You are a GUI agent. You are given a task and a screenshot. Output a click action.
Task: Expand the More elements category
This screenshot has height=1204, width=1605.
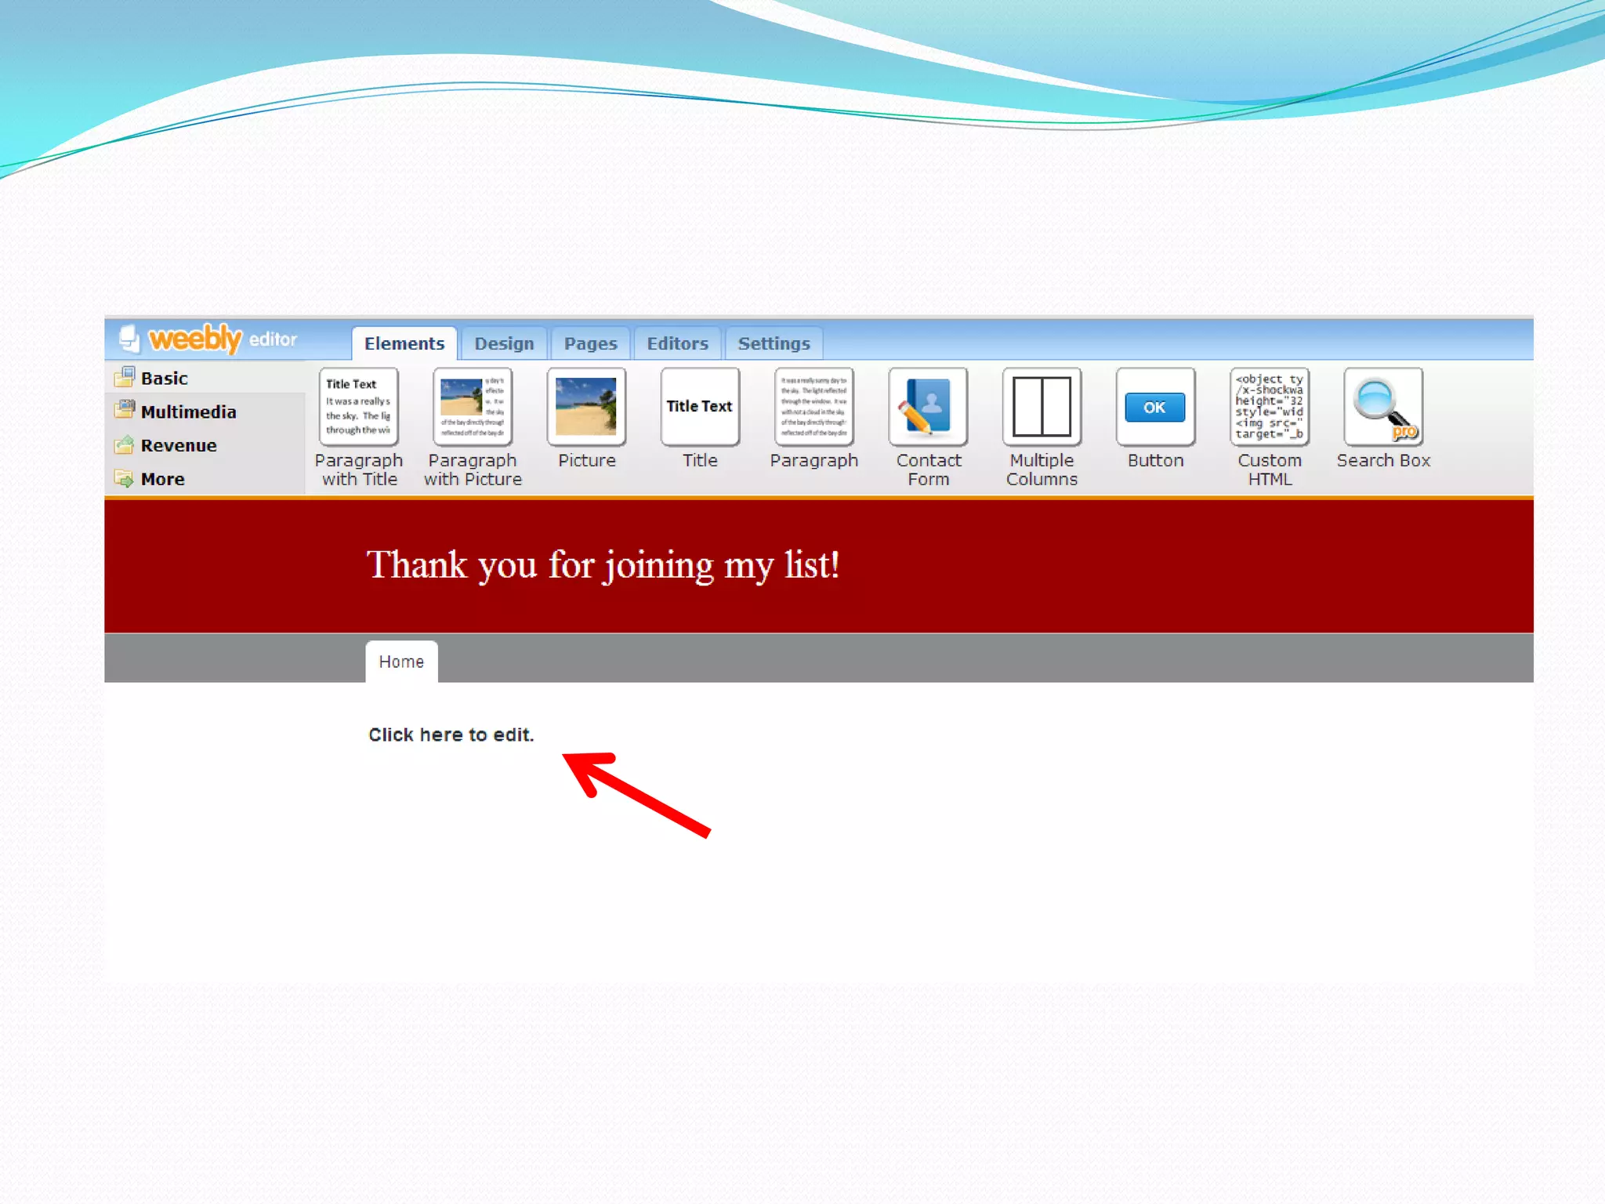click(162, 479)
